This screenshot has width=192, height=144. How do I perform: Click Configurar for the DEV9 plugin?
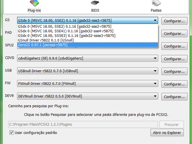174,97
